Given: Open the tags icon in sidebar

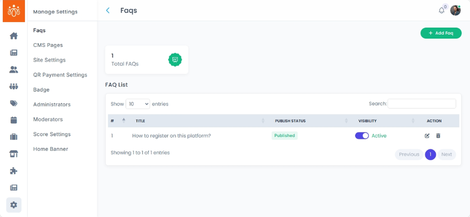Looking at the screenshot, I should point(14,103).
